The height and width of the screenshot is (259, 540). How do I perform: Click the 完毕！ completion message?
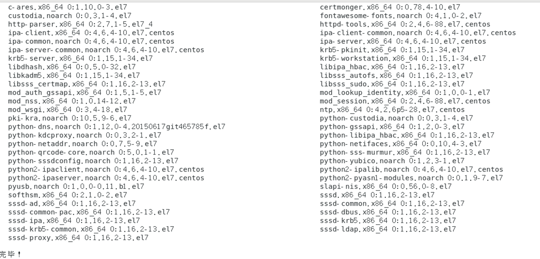[10, 254]
